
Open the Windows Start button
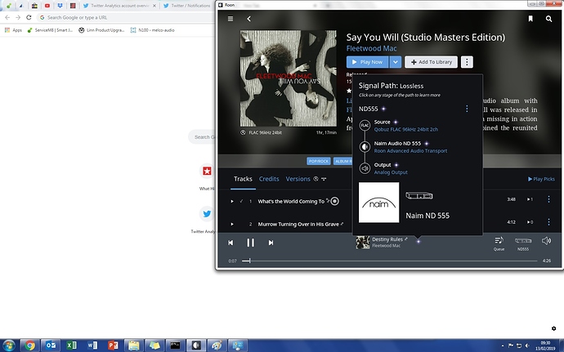(x=8, y=345)
